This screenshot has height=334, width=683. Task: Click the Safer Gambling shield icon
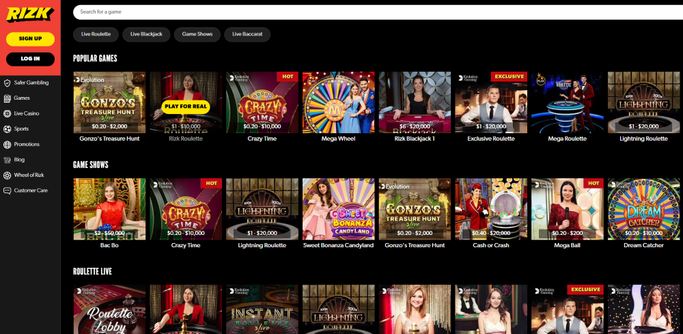point(7,83)
